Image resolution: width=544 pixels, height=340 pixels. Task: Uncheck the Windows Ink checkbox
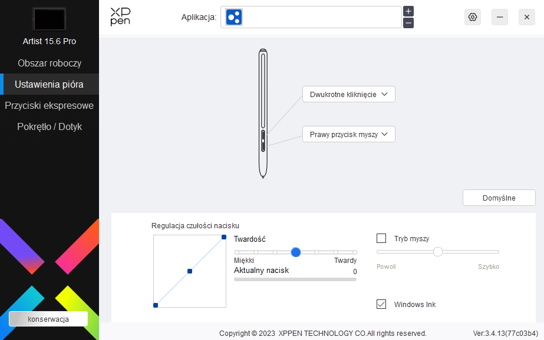(x=381, y=304)
